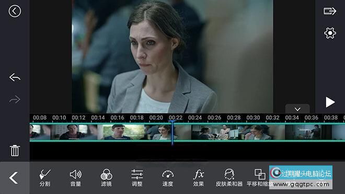Delete the selected clip with trash icon
345x194 pixels.
[x=15, y=151]
